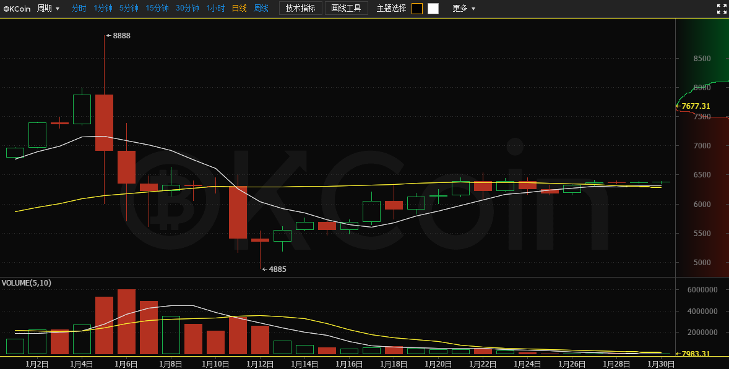
Task: Click the 4885 low price marker
Action: pos(274,269)
